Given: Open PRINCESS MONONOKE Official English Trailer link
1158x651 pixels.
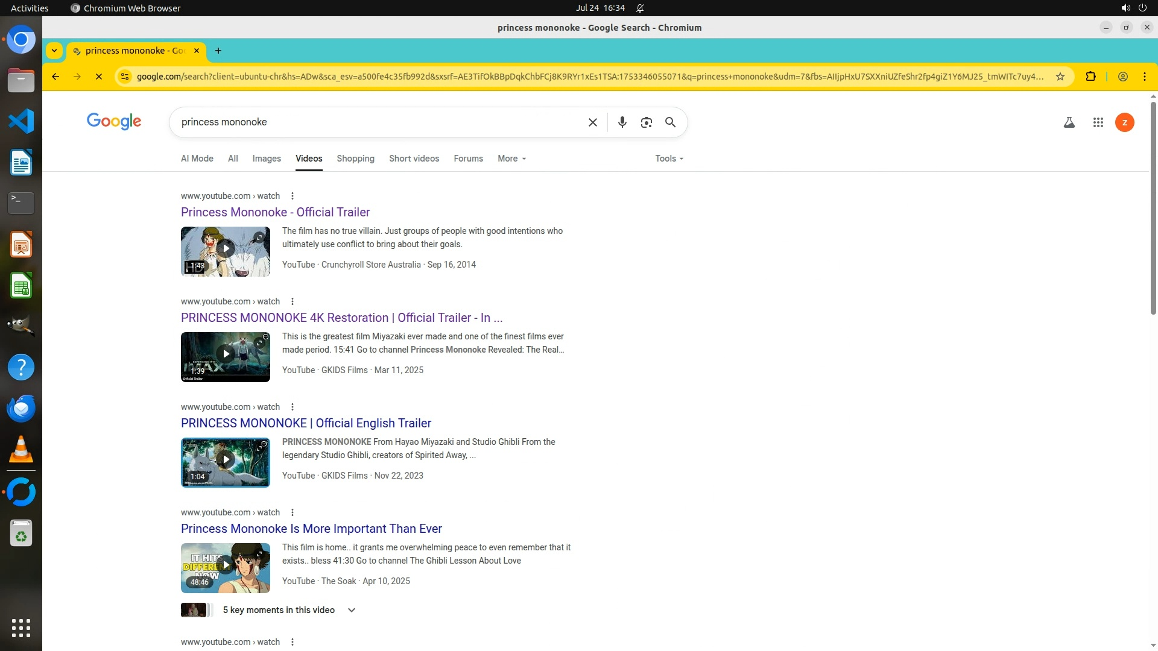Looking at the screenshot, I should tap(306, 423).
